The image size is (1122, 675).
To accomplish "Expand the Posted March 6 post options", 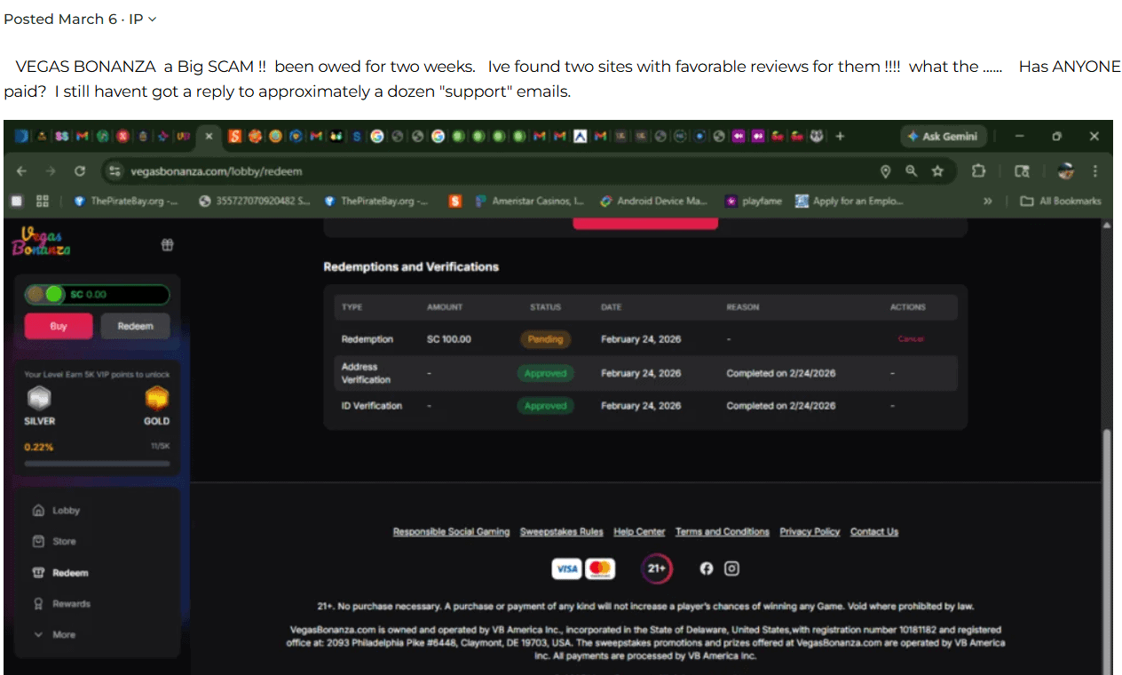I will (x=151, y=18).
